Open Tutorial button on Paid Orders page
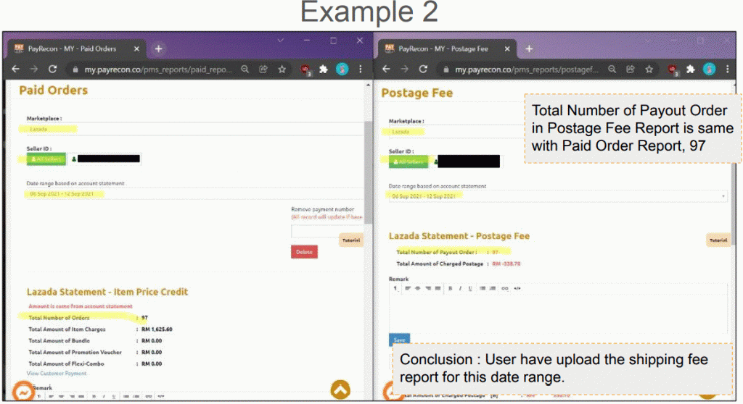This screenshot has height=404, width=743. (351, 240)
